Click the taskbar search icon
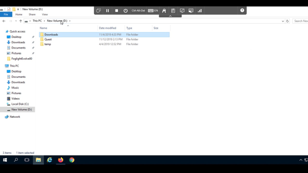Viewport: 308px width, 173px height. point(16,160)
